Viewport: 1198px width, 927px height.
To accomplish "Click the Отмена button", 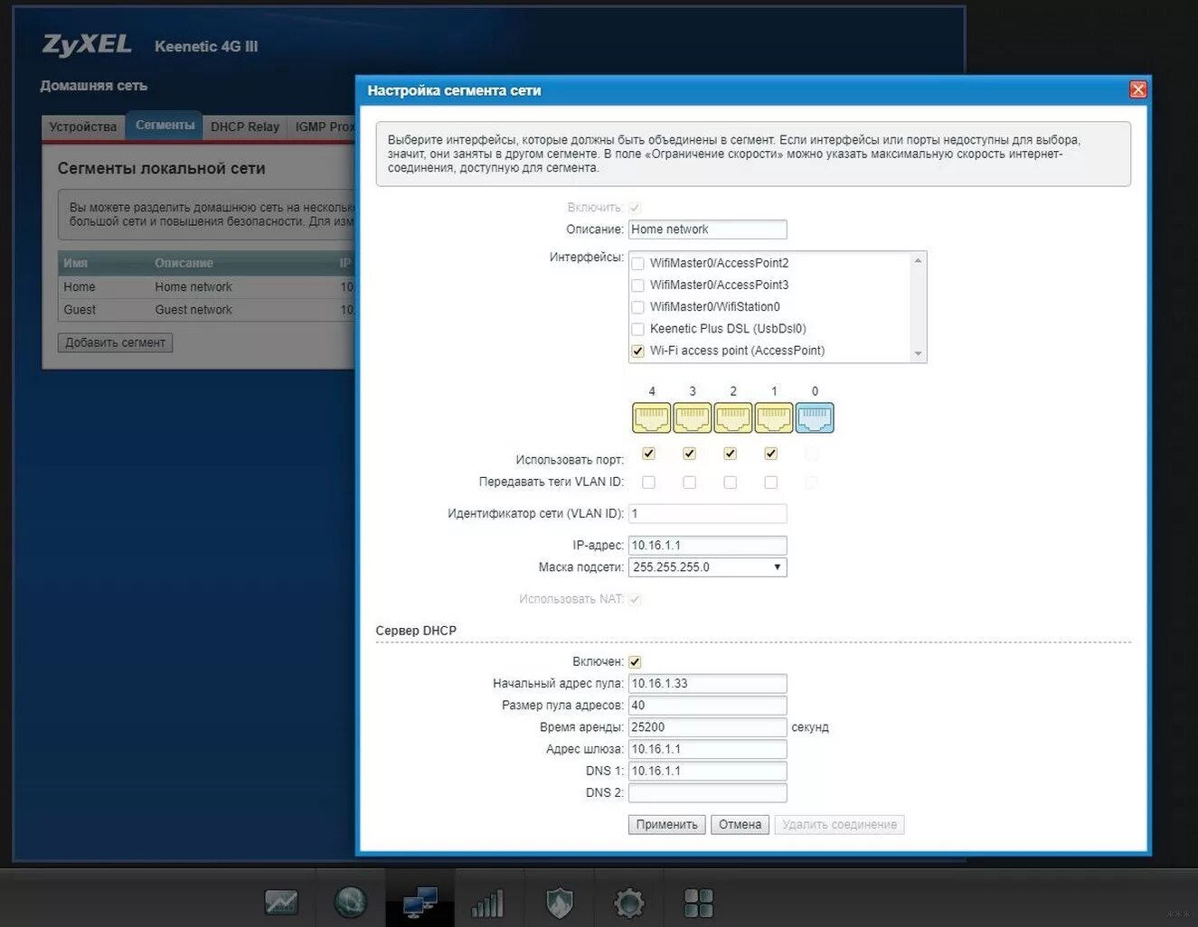I will pyautogui.click(x=740, y=825).
